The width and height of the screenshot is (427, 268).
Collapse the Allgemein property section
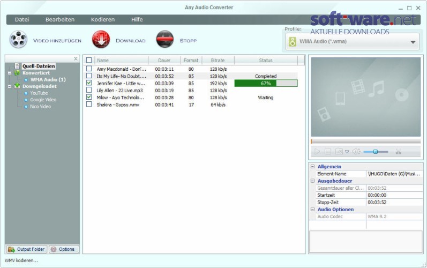(313, 166)
